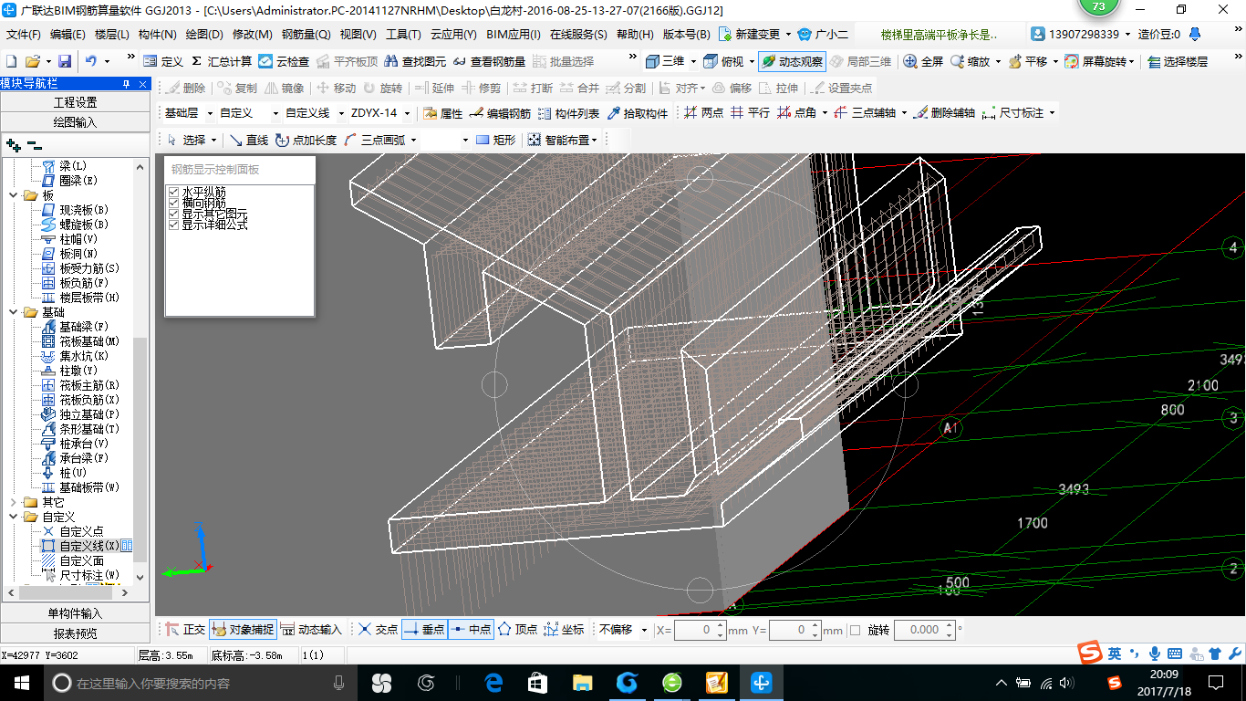This screenshot has height=701, width=1246.
Task: Open the BIM应用(I) menu
Action: (x=514, y=35)
